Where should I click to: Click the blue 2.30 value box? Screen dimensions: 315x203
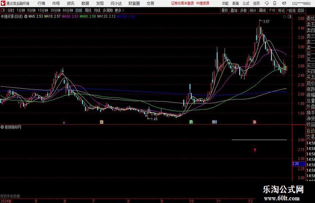click(x=299, y=164)
